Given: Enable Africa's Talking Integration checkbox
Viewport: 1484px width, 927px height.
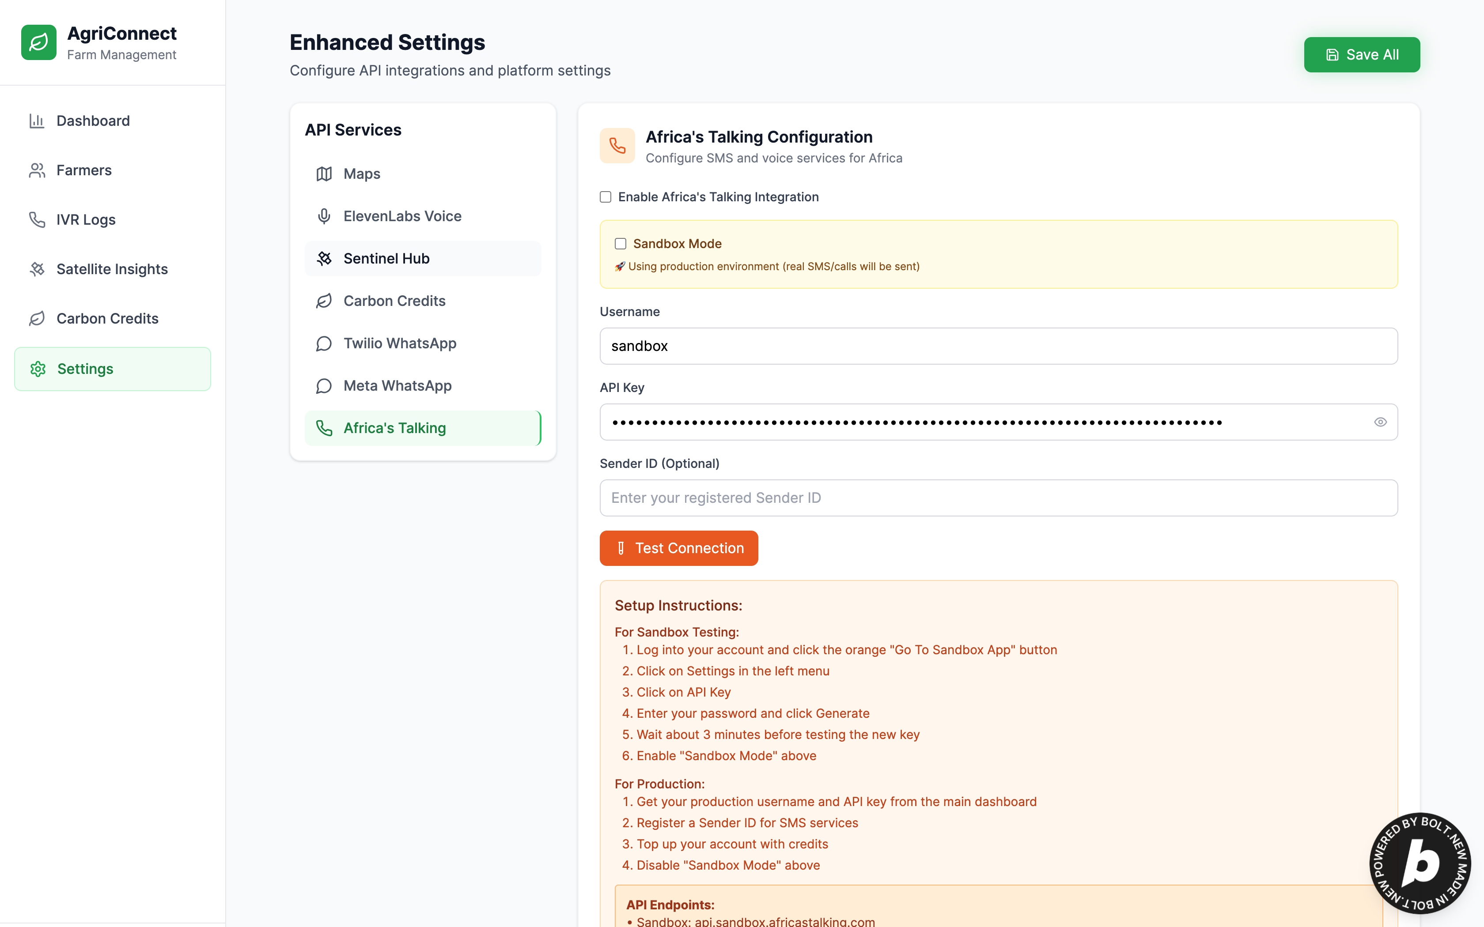Looking at the screenshot, I should pyautogui.click(x=605, y=197).
